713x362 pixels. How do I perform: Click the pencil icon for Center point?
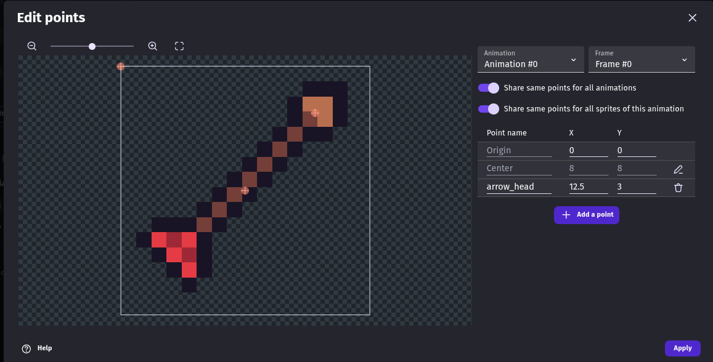tap(678, 169)
